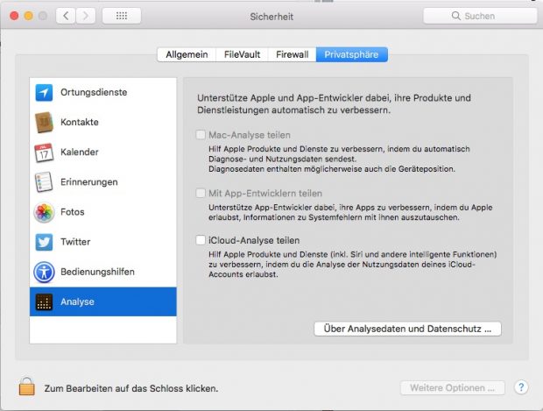The height and width of the screenshot is (411, 543).
Task: Open help with question mark button
Action: pyautogui.click(x=520, y=386)
